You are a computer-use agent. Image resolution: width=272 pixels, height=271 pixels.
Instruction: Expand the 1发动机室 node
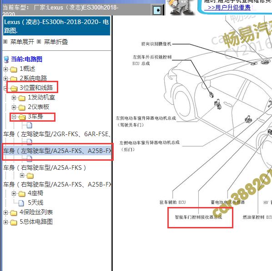tap(14, 98)
